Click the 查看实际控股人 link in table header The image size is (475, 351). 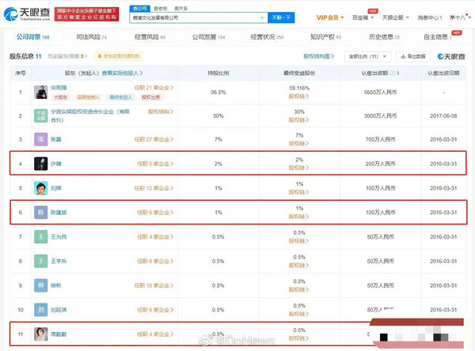coord(122,73)
